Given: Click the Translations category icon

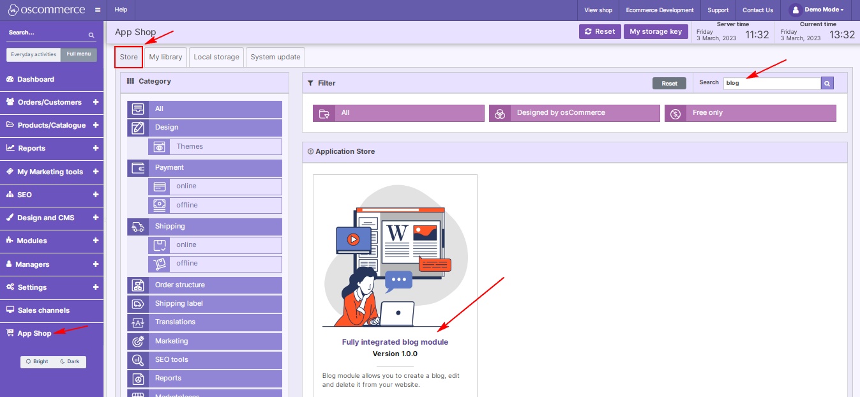Looking at the screenshot, I should coord(138,322).
